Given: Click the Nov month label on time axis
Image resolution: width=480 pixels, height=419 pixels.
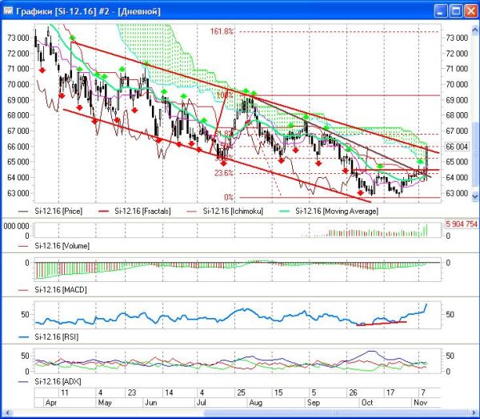Looking at the screenshot, I should pyautogui.click(x=420, y=402).
